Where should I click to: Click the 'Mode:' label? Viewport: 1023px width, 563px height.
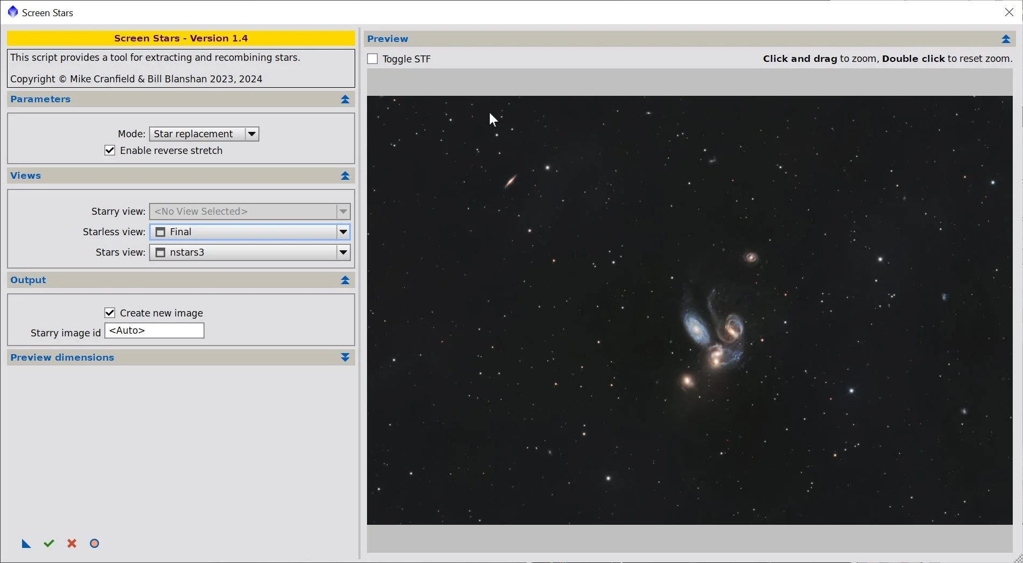pos(131,134)
